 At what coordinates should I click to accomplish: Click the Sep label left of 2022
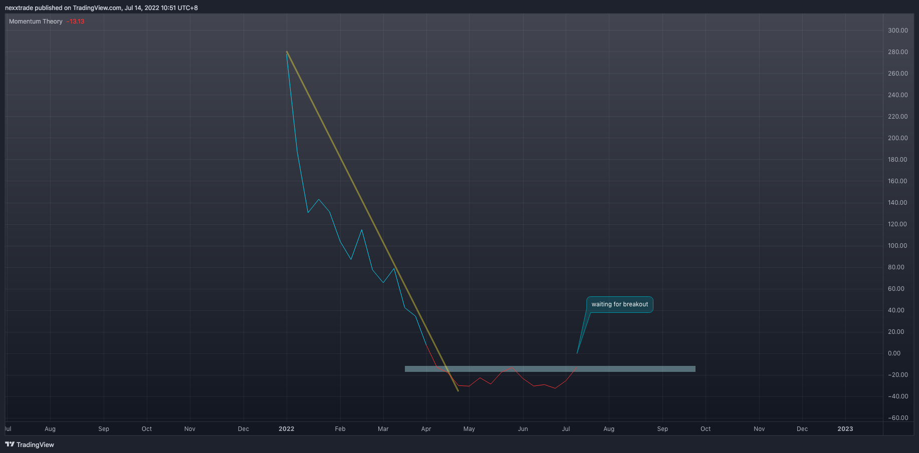104,429
